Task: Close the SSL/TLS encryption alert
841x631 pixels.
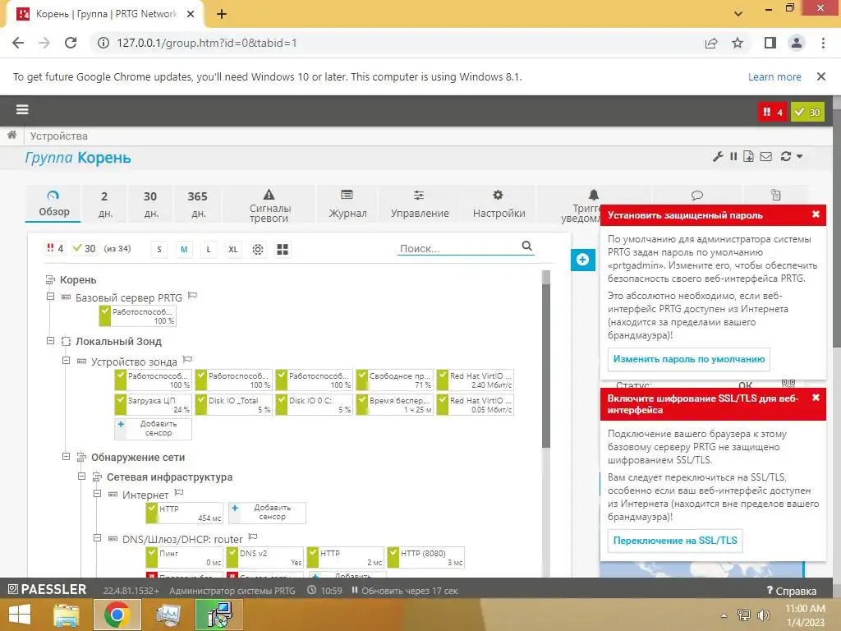Action: tap(816, 398)
